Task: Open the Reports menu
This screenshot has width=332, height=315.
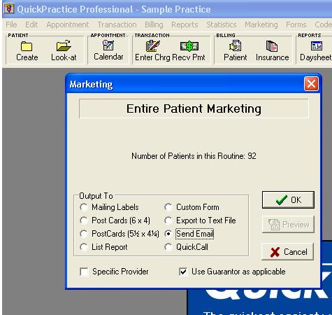Action: (185, 24)
